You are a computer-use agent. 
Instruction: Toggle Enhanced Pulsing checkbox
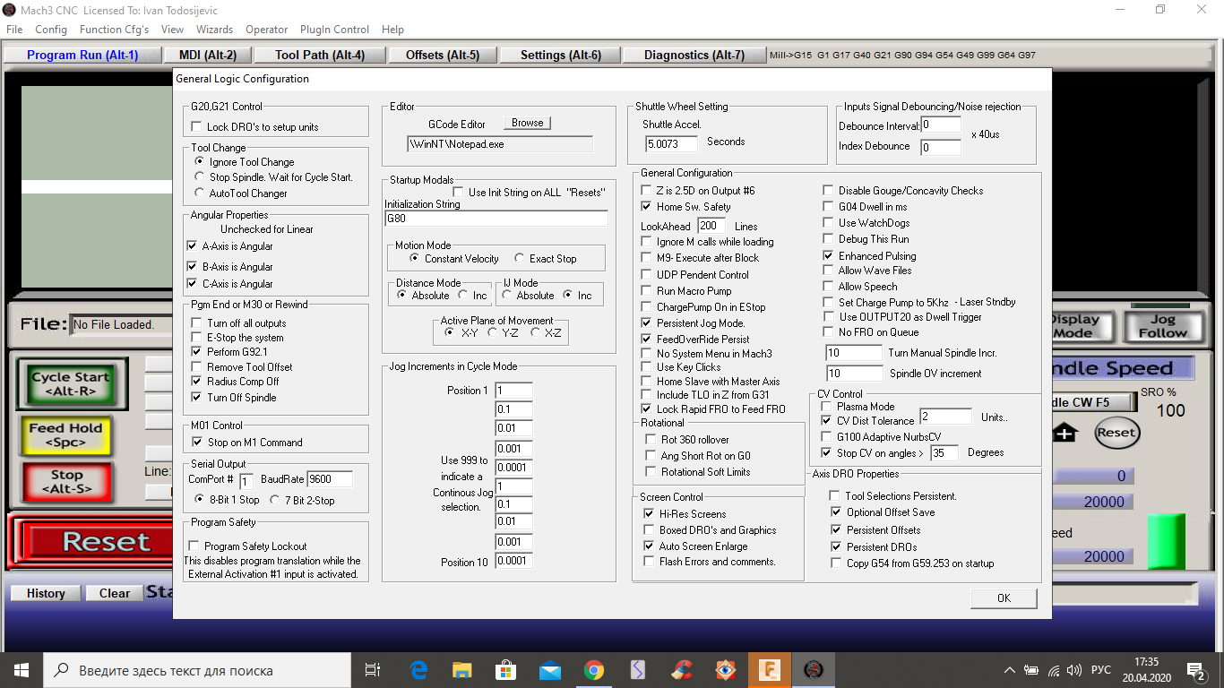829,255
